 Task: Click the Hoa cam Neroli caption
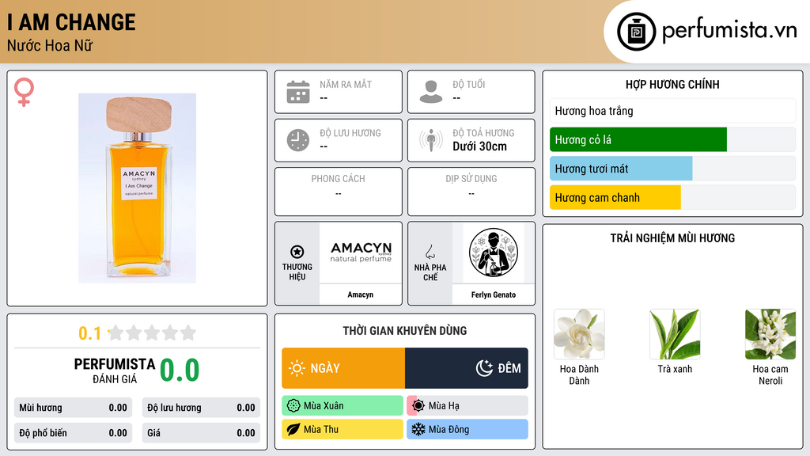(x=770, y=374)
